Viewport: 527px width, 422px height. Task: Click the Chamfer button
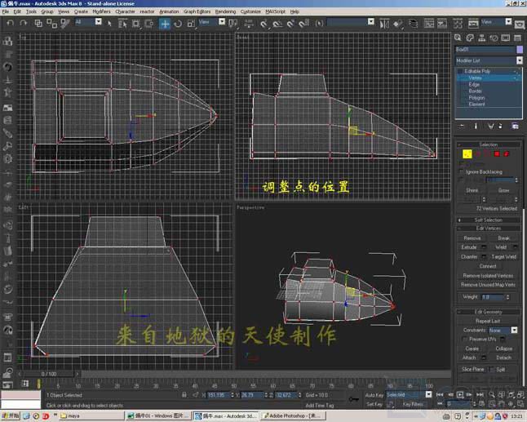469,257
